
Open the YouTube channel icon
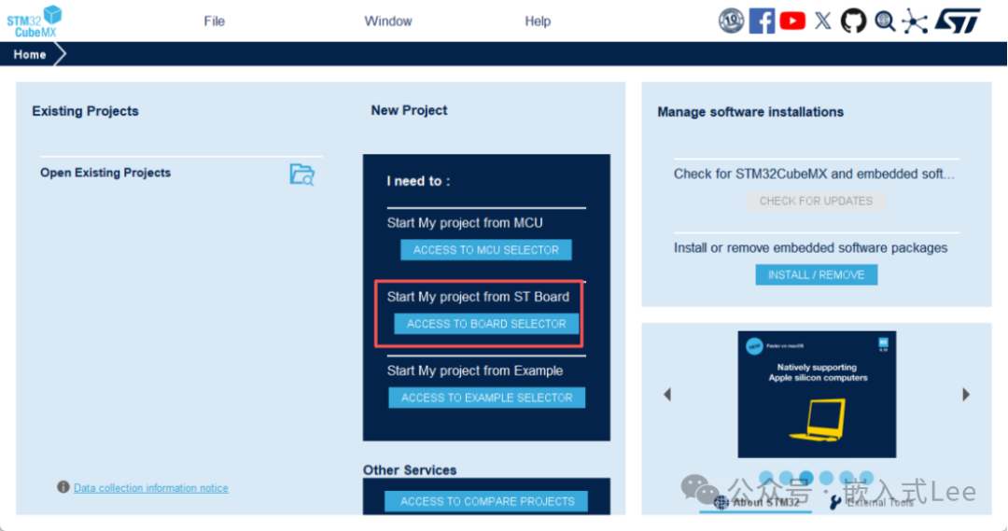point(792,21)
